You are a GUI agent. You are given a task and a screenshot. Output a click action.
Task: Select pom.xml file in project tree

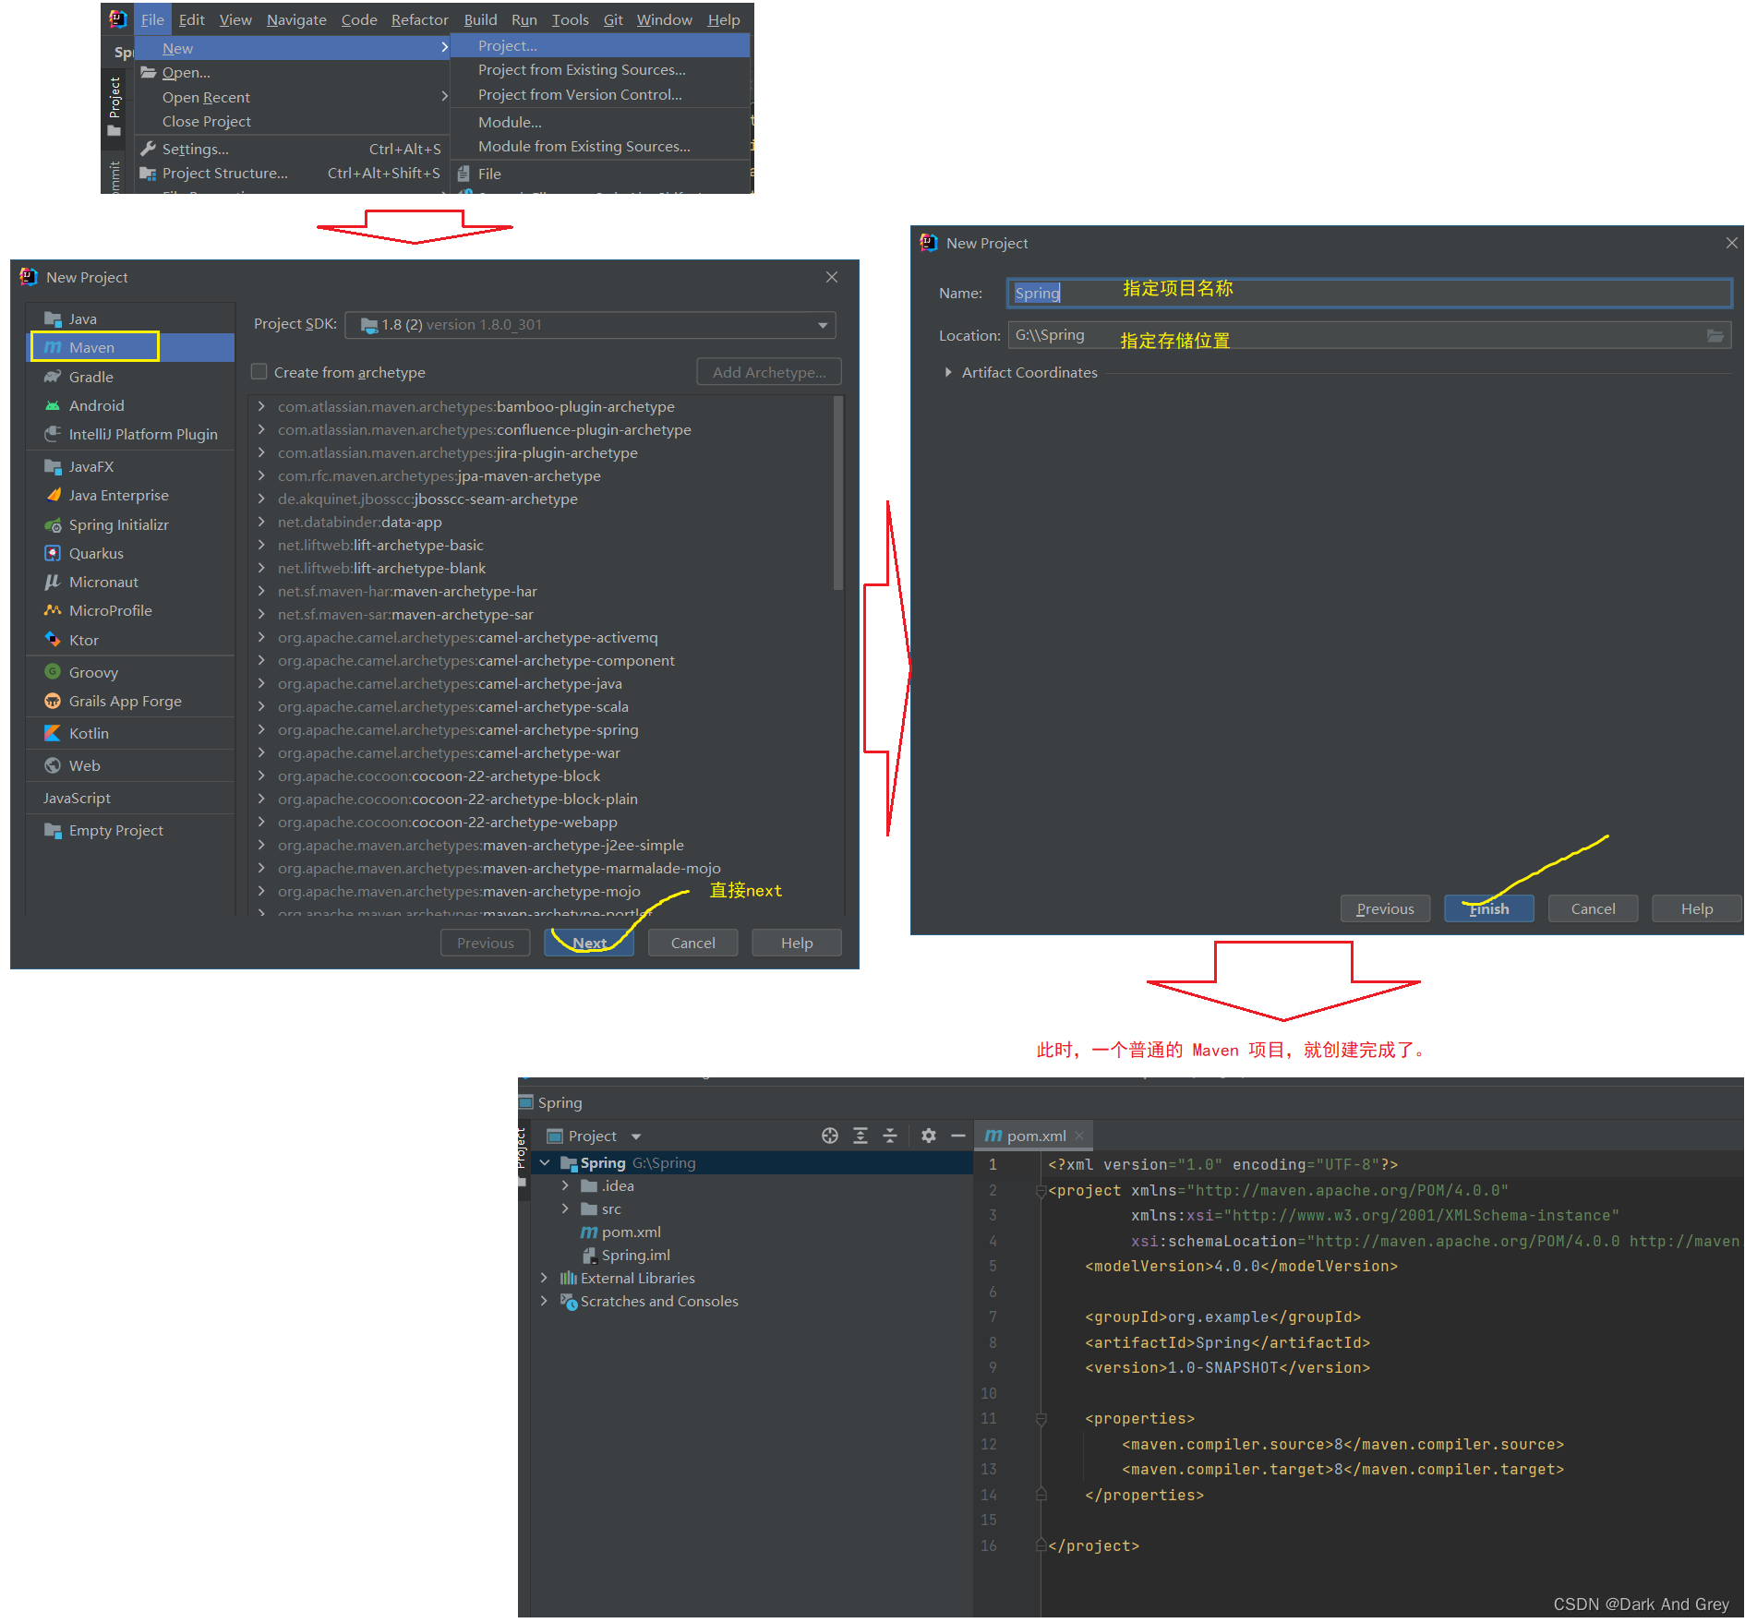coord(631,1232)
